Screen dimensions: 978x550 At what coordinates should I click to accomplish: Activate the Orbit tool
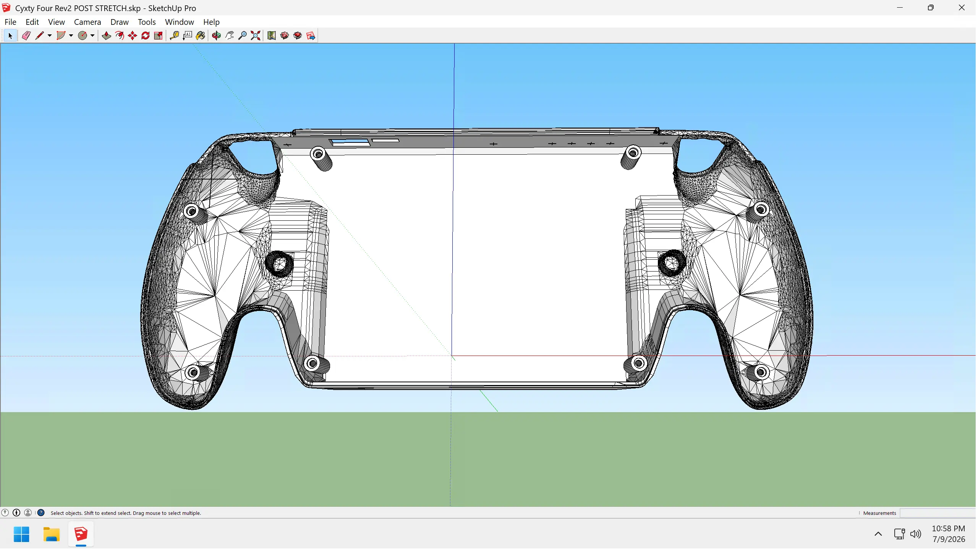click(217, 36)
